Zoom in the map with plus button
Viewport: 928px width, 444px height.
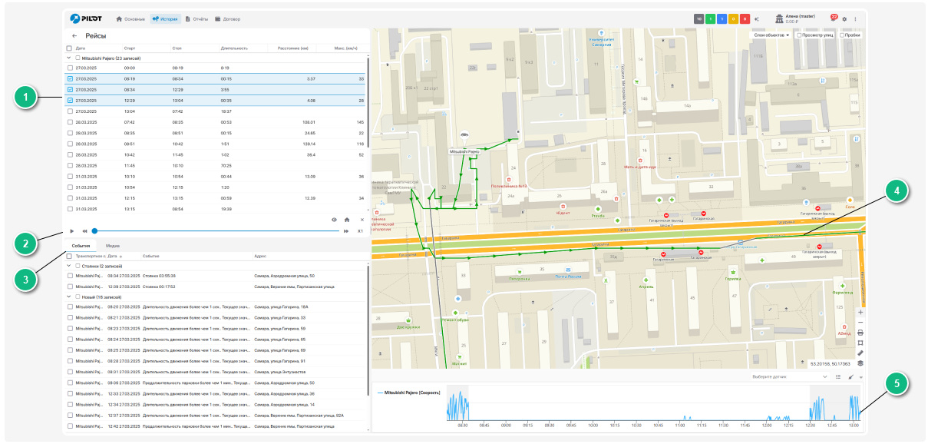tap(860, 313)
